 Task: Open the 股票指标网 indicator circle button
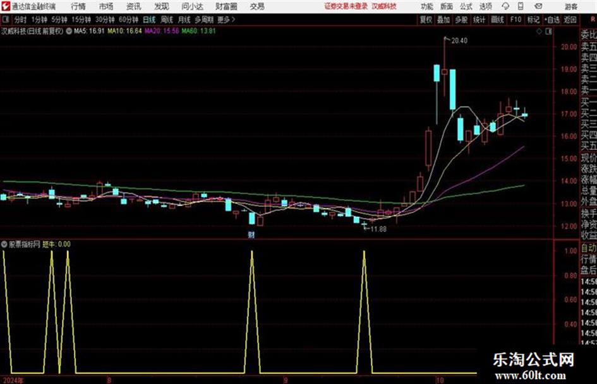[x=4, y=244]
